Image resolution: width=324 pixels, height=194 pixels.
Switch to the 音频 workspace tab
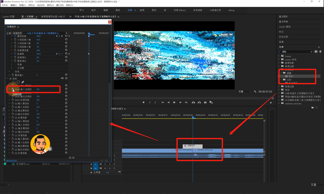(x=142, y=10)
